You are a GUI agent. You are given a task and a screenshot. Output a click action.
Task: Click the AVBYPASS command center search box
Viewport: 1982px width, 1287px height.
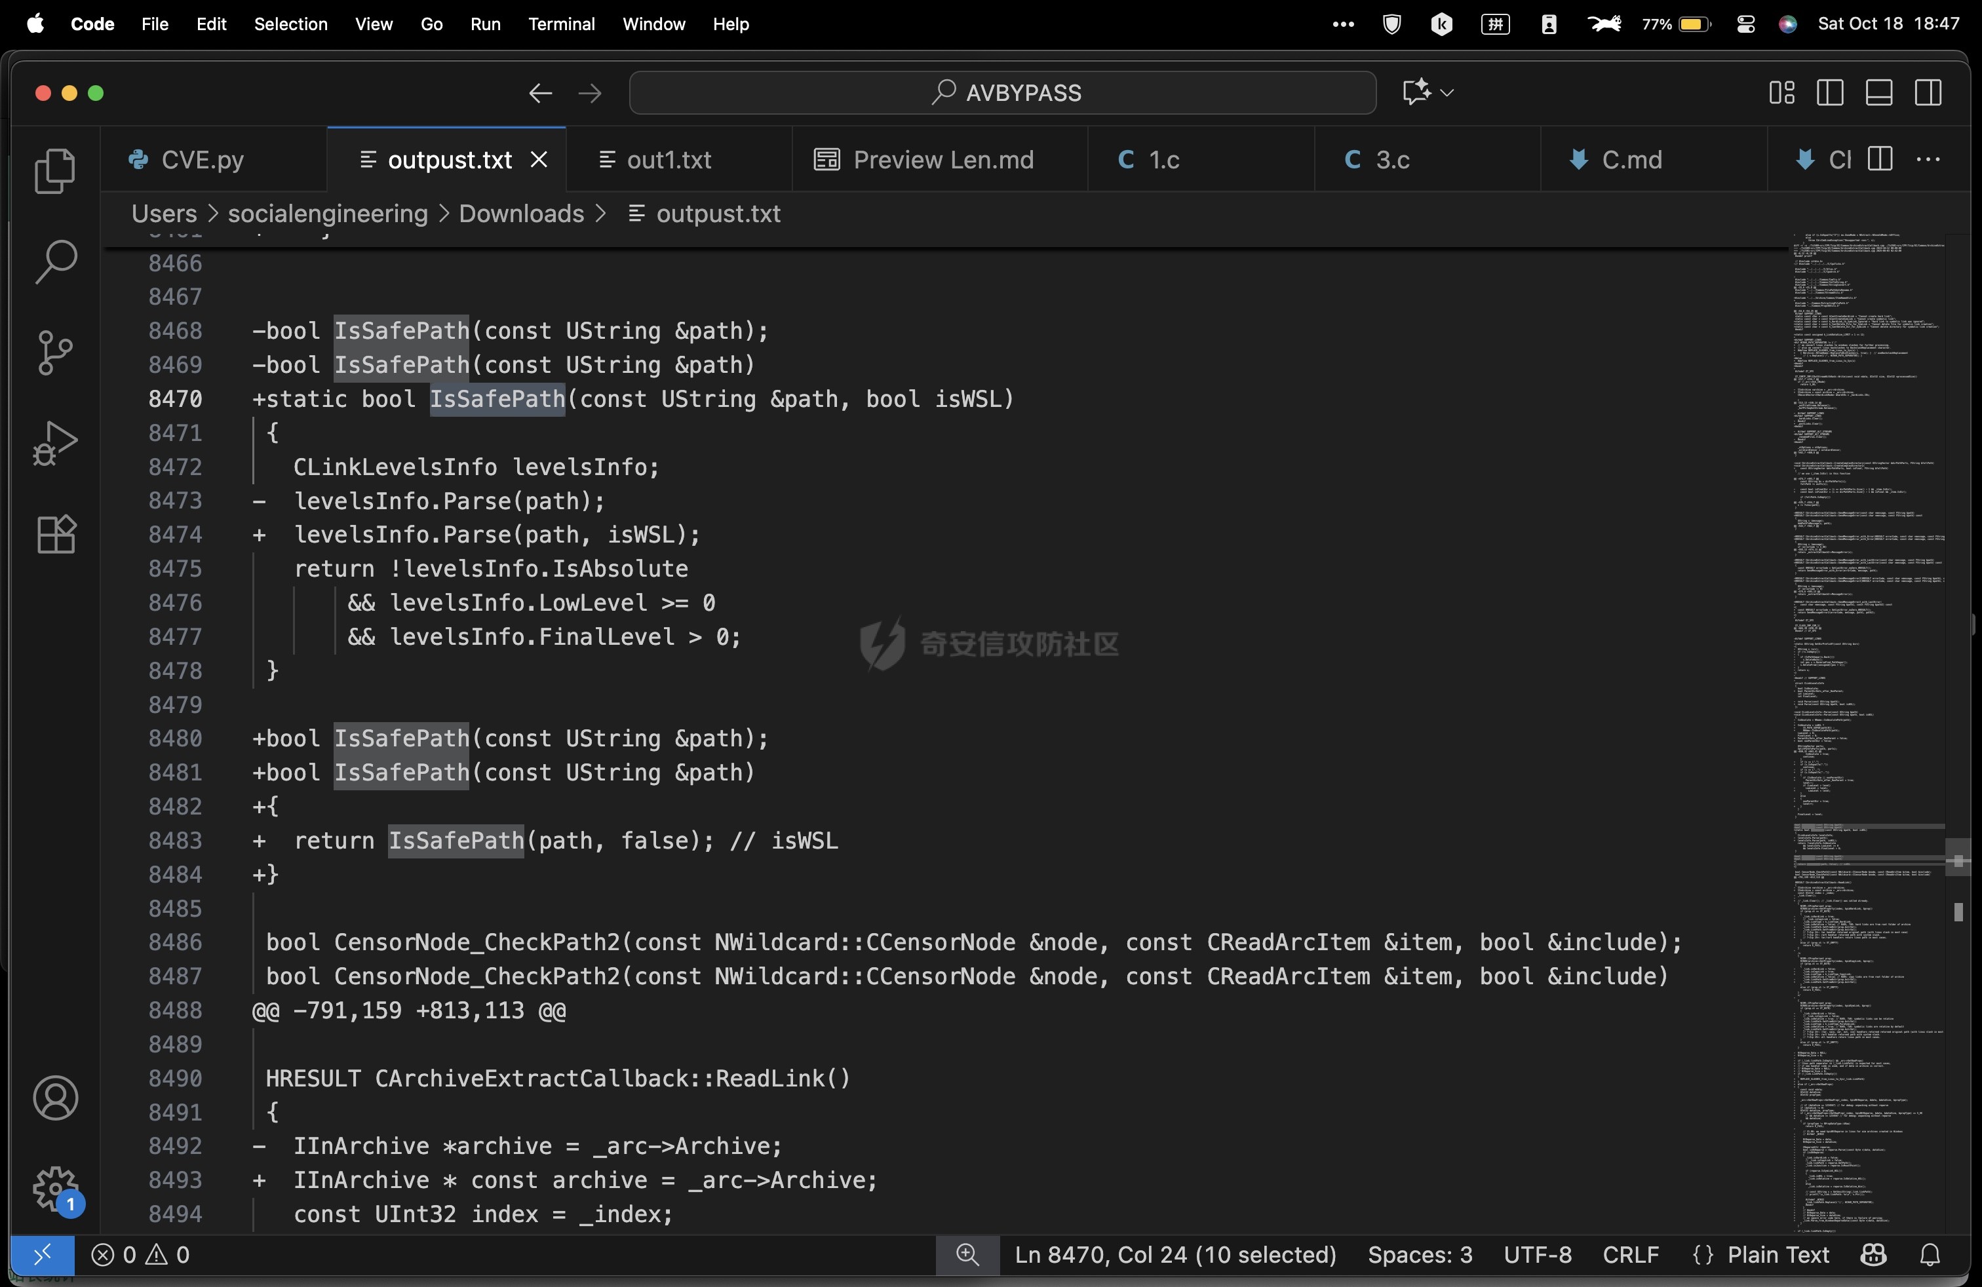[x=1003, y=92]
